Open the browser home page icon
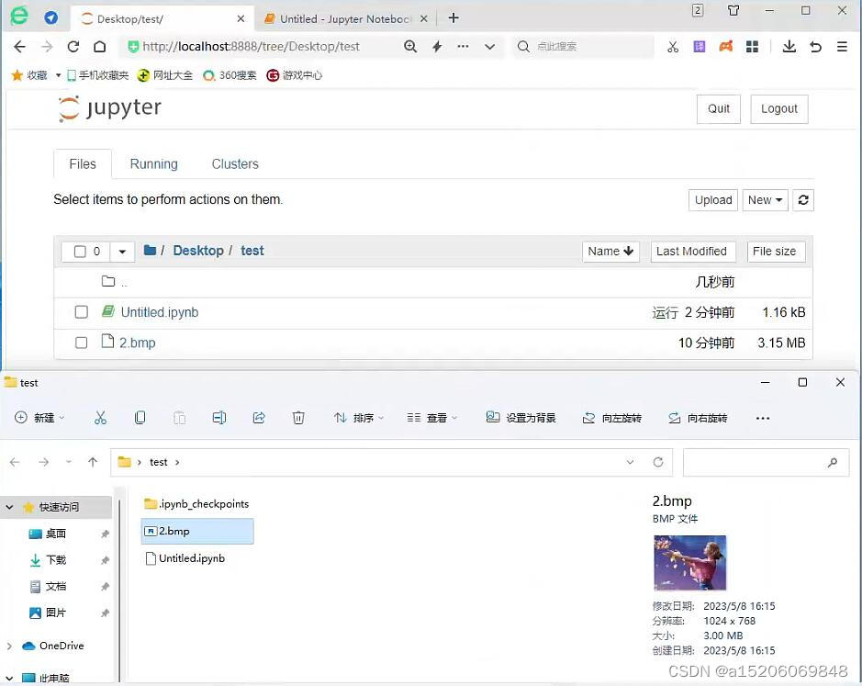862x686 pixels. (99, 47)
